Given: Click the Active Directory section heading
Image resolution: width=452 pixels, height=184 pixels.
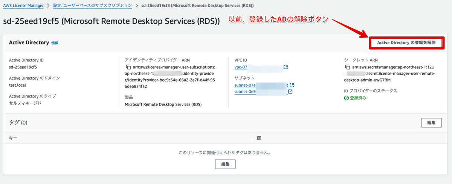Looking at the screenshot, I should coord(29,43).
